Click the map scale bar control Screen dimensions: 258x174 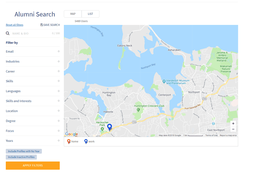(193, 135)
